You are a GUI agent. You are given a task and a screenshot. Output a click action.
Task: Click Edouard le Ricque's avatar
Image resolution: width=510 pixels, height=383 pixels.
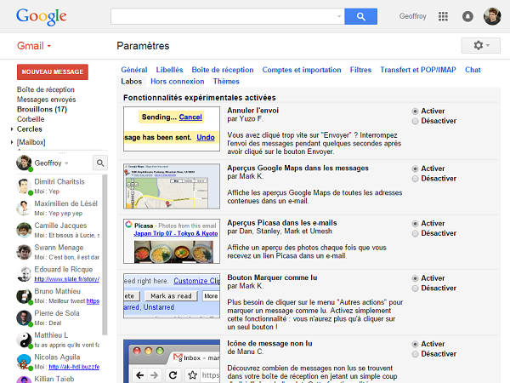tap(24, 274)
